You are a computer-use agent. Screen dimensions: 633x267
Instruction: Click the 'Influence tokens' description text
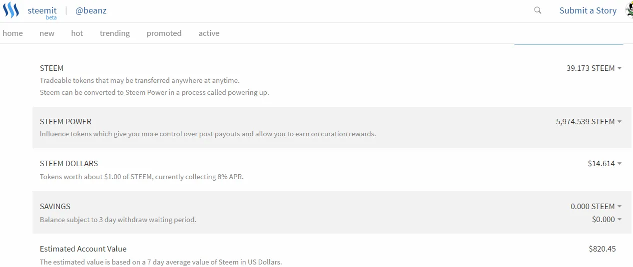pos(208,134)
